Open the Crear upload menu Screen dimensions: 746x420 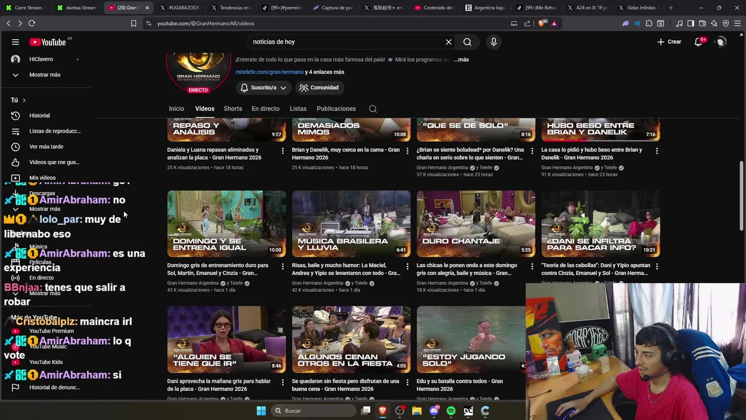click(x=669, y=42)
